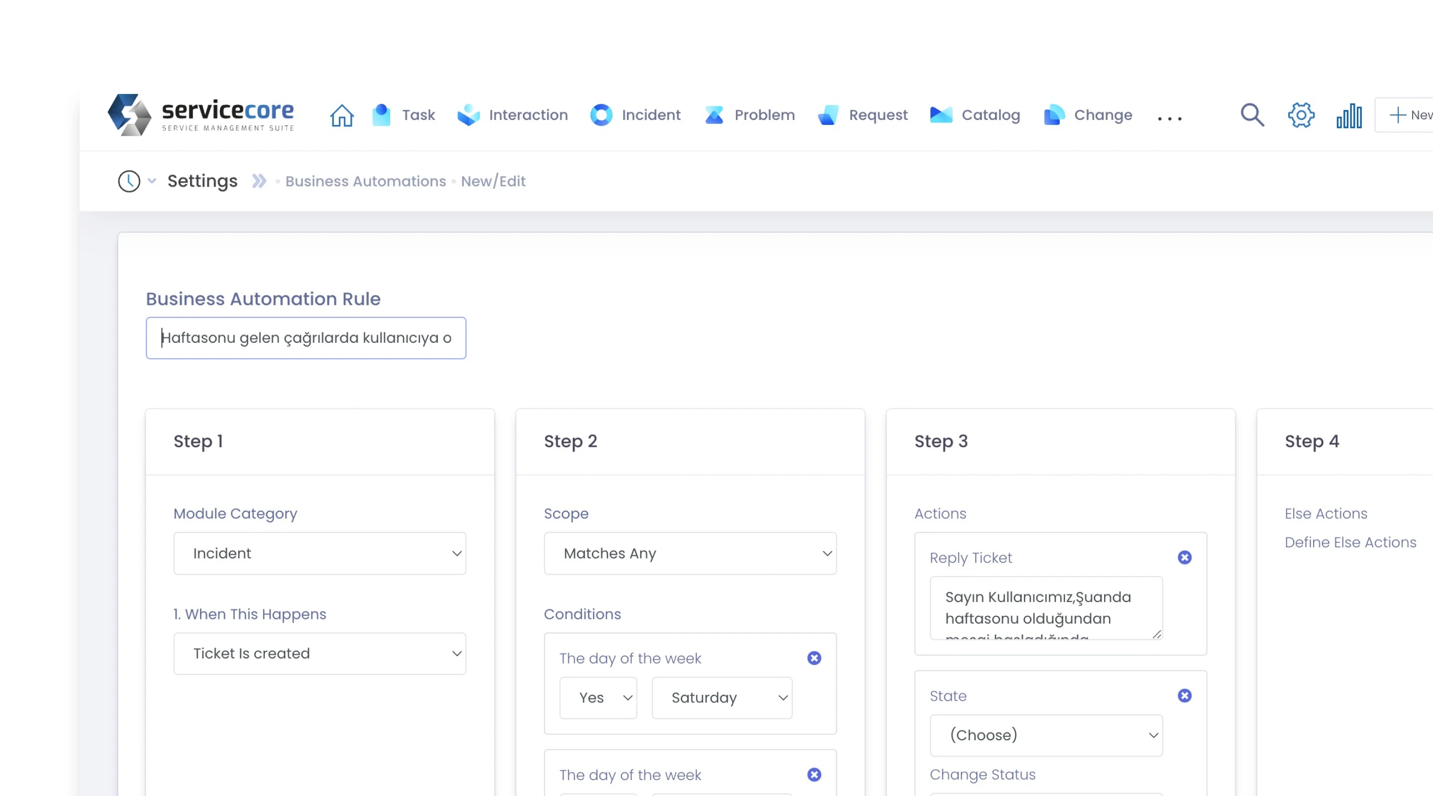
Task: Change the Yes condition operator dropdown
Action: pos(599,698)
